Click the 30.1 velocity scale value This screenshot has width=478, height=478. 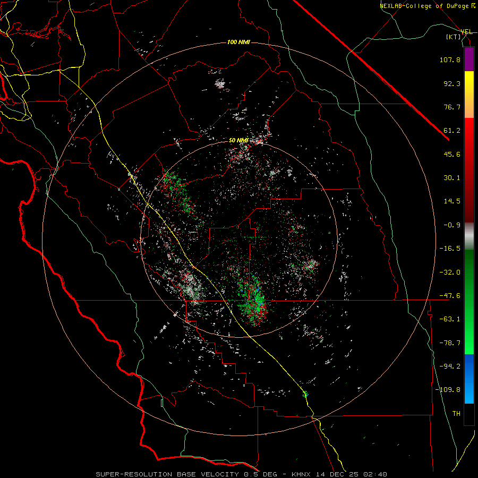[x=452, y=178]
